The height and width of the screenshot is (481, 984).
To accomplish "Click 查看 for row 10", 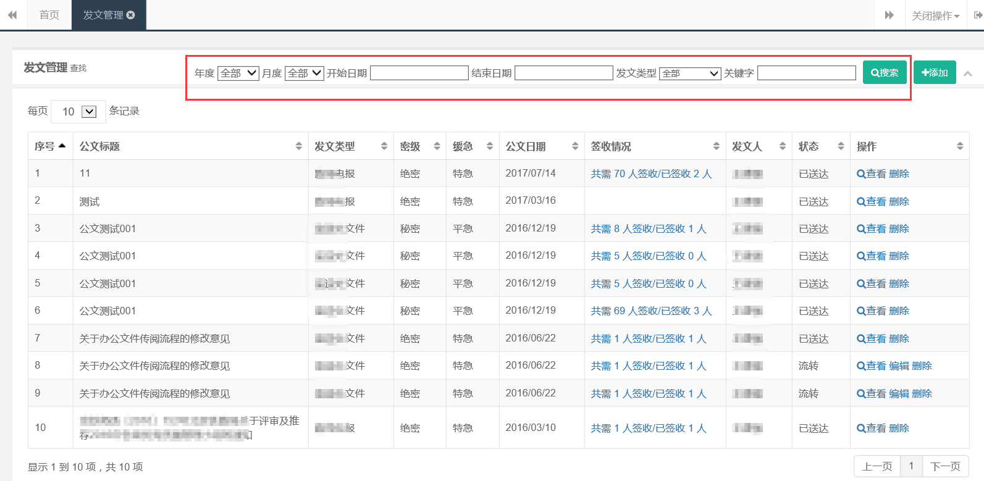I will coord(872,428).
